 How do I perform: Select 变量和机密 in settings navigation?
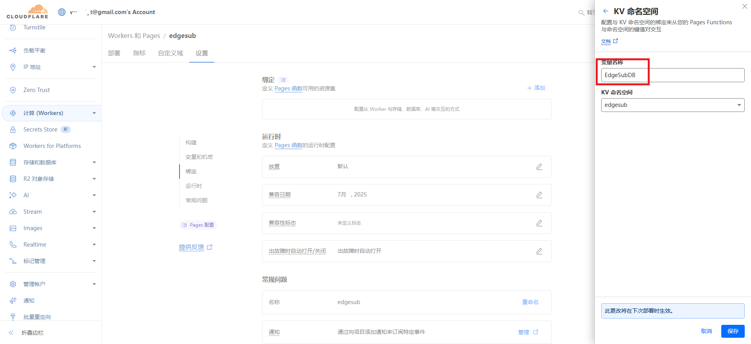[199, 157]
